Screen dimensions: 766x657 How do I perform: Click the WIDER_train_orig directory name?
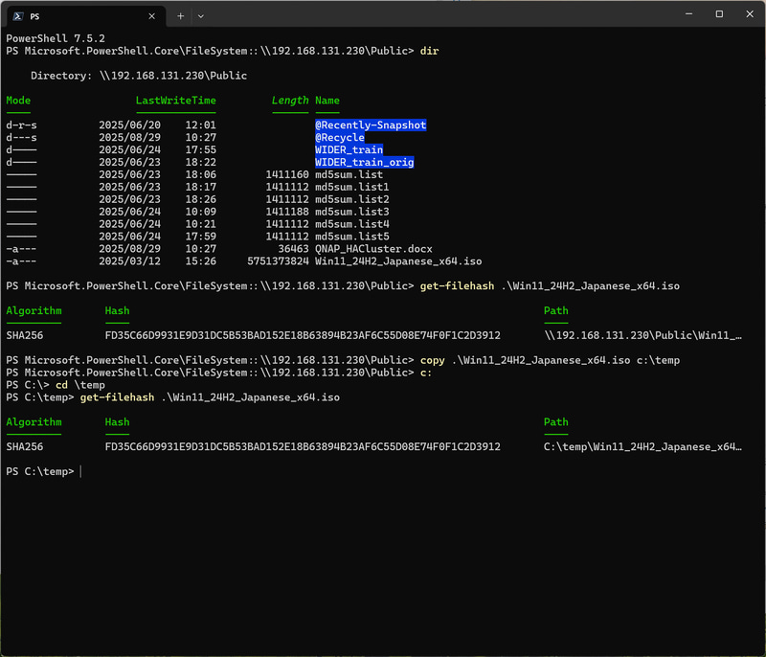[364, 163]
